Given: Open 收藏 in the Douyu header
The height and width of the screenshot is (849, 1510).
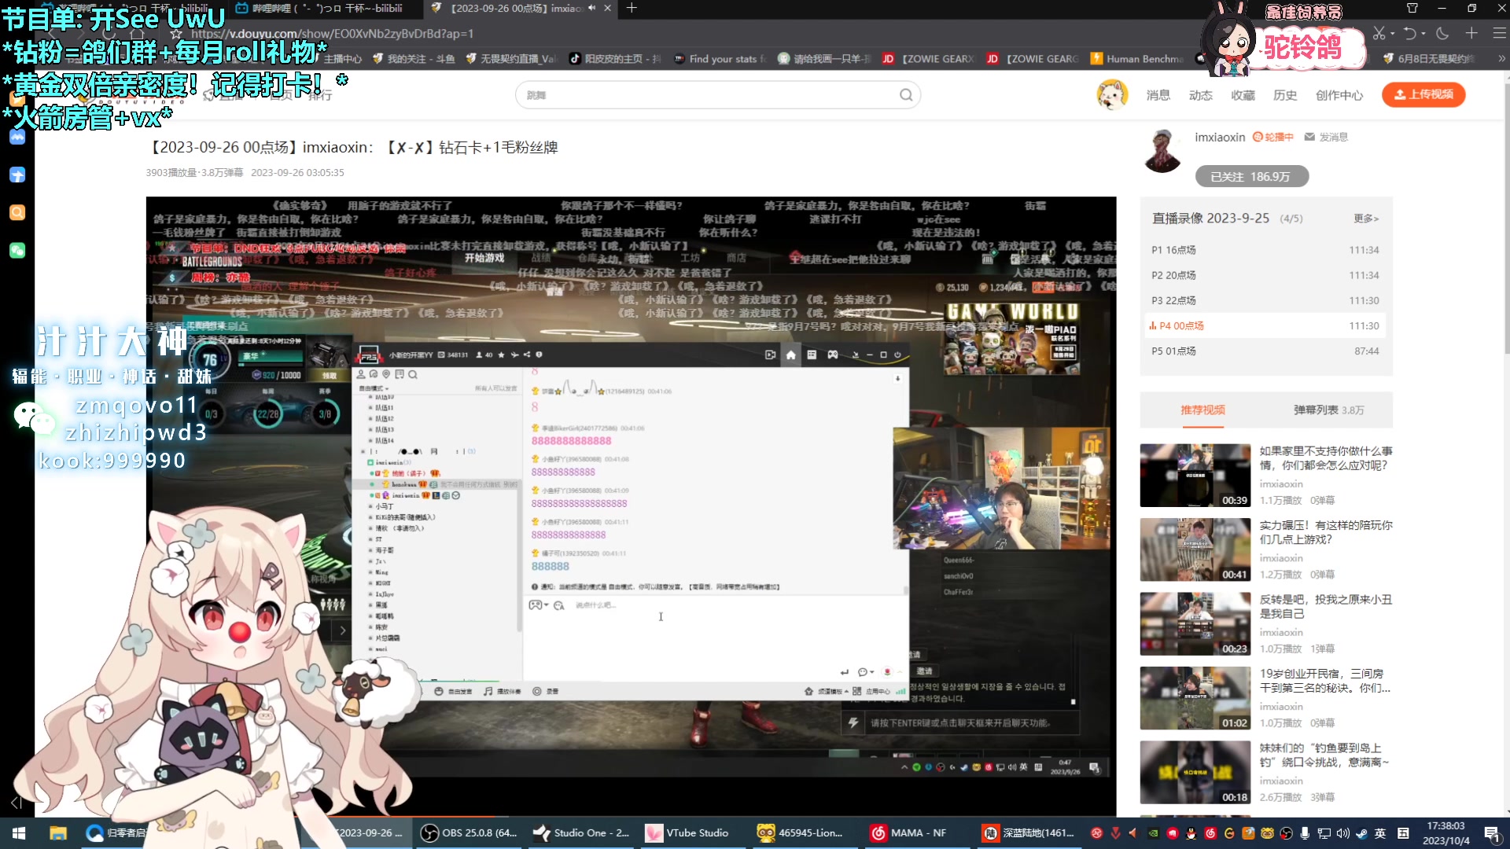Looking at the screenshot, I should point(1243,95).
